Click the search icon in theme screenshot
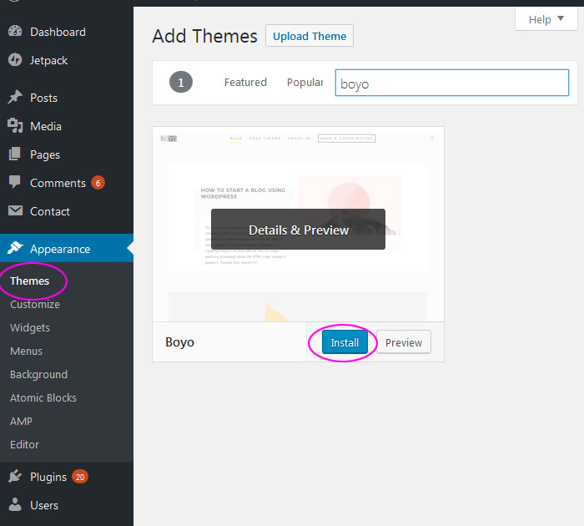 pos(432,139)
